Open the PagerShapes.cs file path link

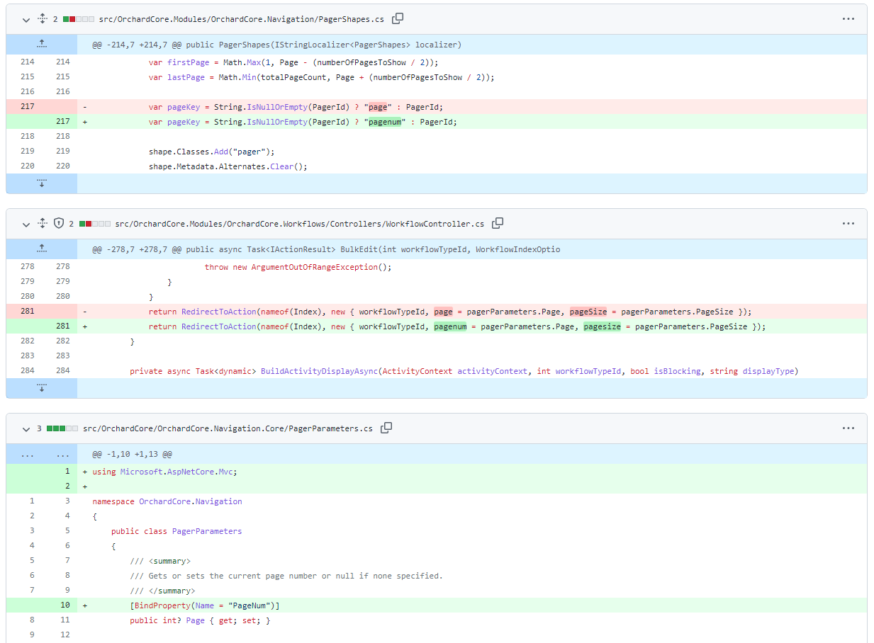click(242, 19)
